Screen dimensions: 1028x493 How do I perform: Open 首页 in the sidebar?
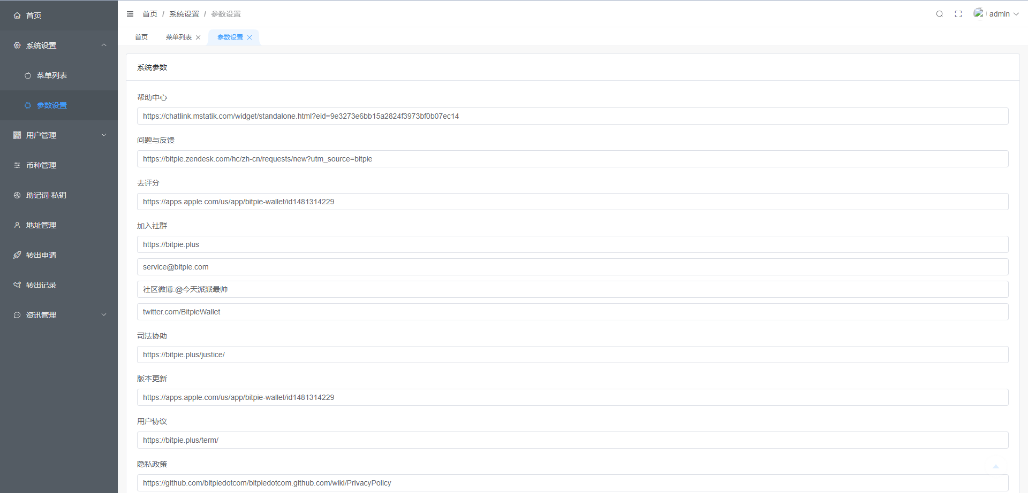pyautogui.click(x=34, y=16)
